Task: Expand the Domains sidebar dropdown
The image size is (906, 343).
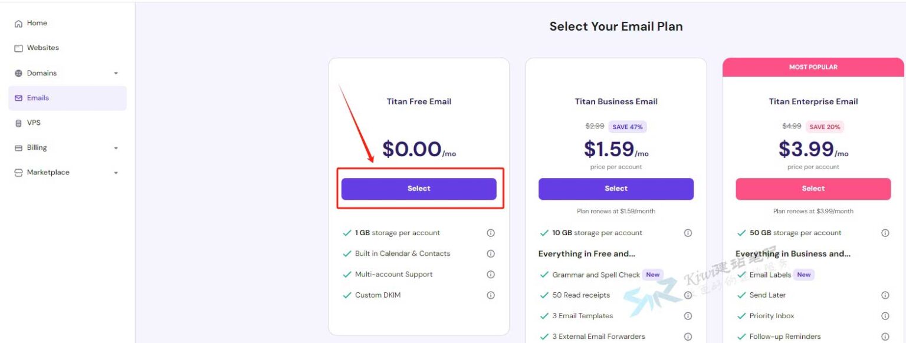Action: (116, 72)
